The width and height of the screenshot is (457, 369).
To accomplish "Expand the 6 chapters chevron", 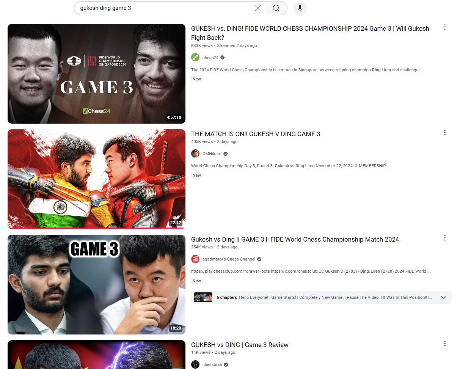I will click(x=443, y=297).
